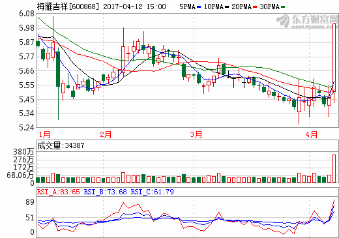339x238 pixels.
Task: Click the long green candlestick in January
Action: tap(58, 69)
